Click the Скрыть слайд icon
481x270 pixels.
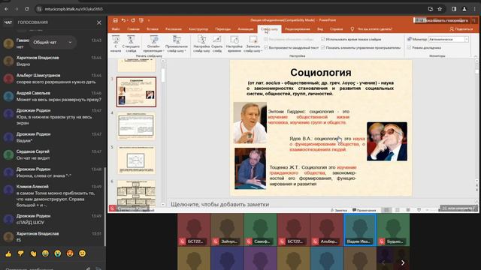point(217,43)
